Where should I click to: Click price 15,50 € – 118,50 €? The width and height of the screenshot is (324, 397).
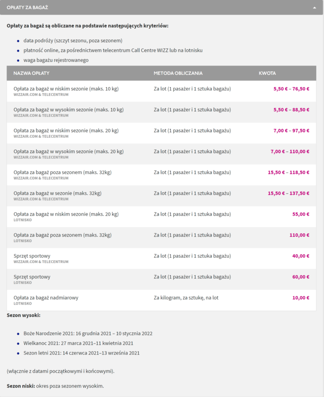pos(288,173)
